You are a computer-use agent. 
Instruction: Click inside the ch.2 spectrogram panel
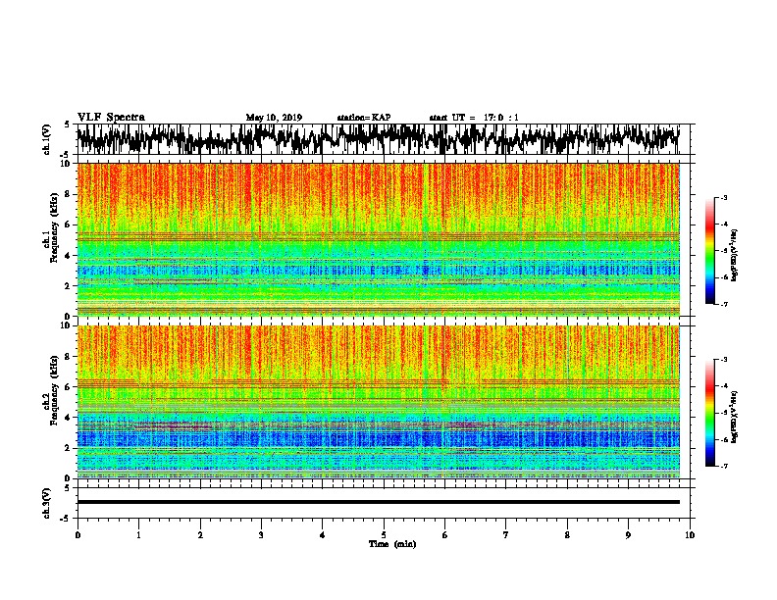378,402
